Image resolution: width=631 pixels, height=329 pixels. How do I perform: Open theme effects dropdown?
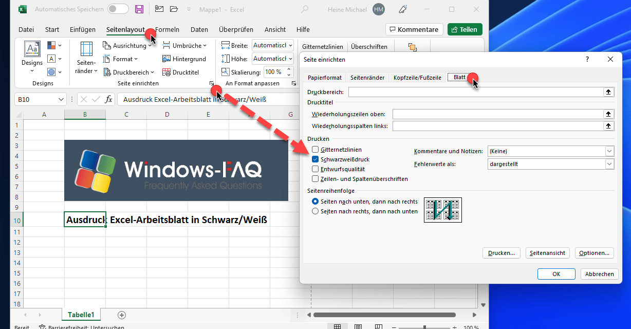tap(54, 72)
